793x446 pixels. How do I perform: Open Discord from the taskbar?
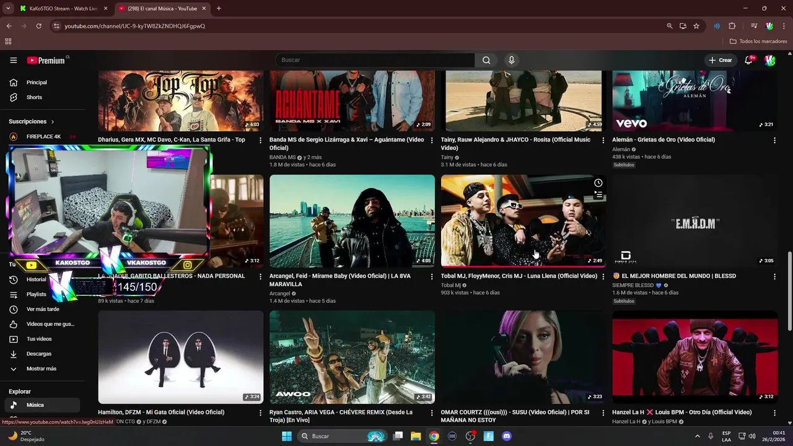[x=507, y=436]
